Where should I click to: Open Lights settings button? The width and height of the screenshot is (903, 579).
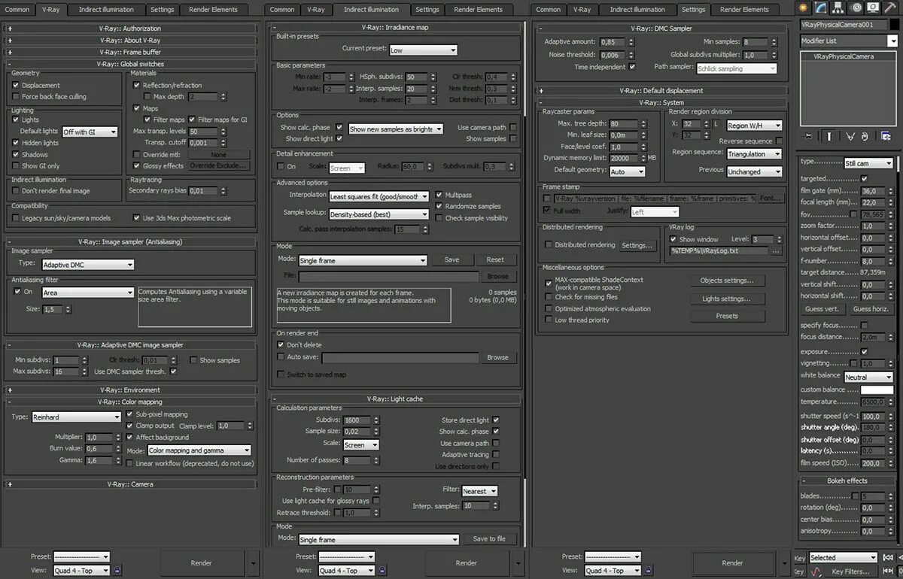tap(727, 299)
